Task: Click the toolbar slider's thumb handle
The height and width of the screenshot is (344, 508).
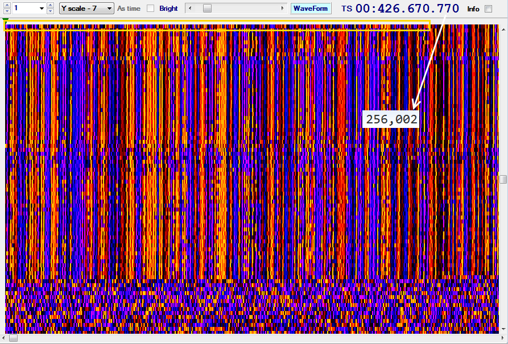Action: tap(207, 9)
